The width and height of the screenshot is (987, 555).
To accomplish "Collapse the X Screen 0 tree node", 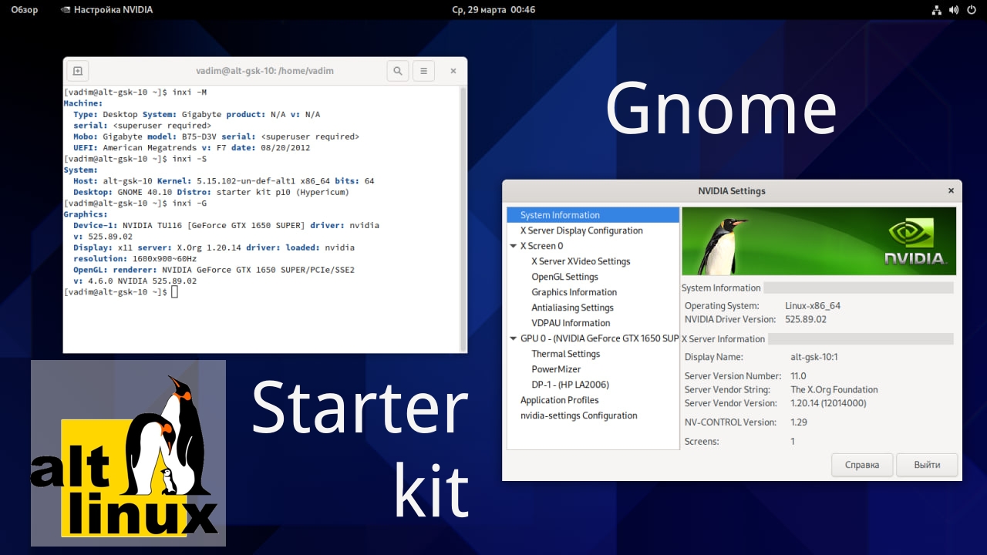I will (513, 246).
